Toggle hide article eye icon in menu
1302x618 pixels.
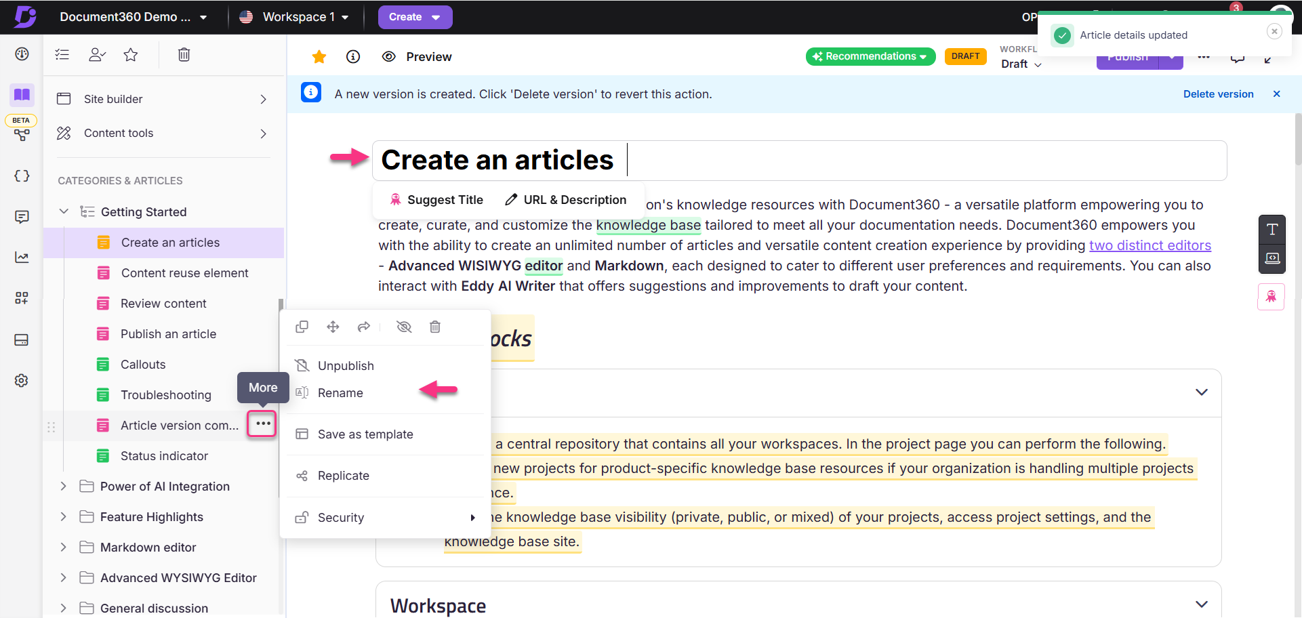click(x=405, y=327)
